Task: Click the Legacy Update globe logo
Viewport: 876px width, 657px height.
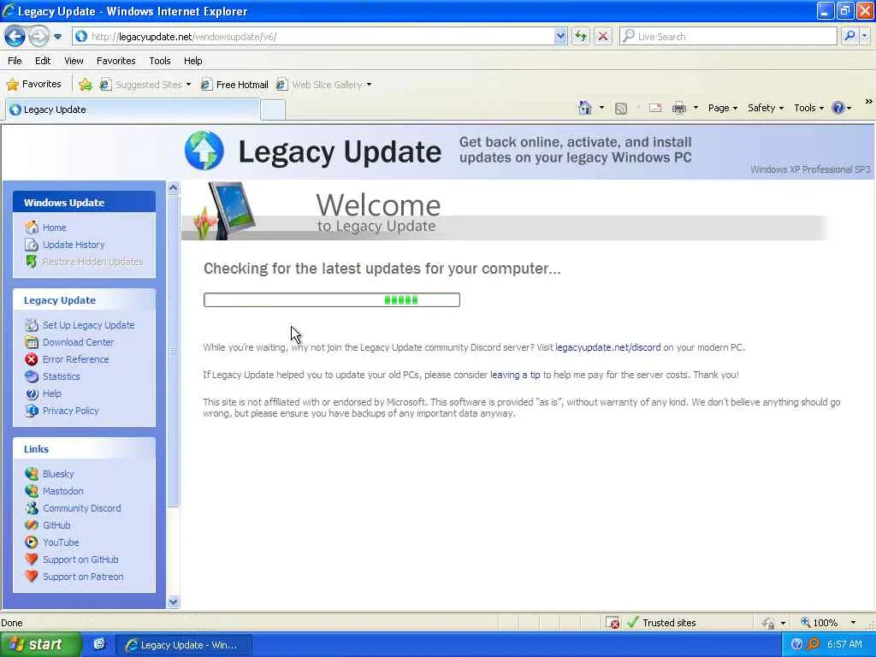Action: click(x=204, y=151)
